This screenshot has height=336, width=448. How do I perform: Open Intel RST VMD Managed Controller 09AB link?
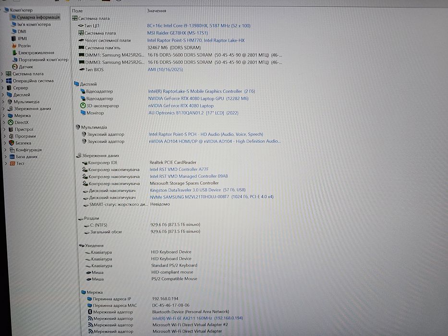(189, 176)
